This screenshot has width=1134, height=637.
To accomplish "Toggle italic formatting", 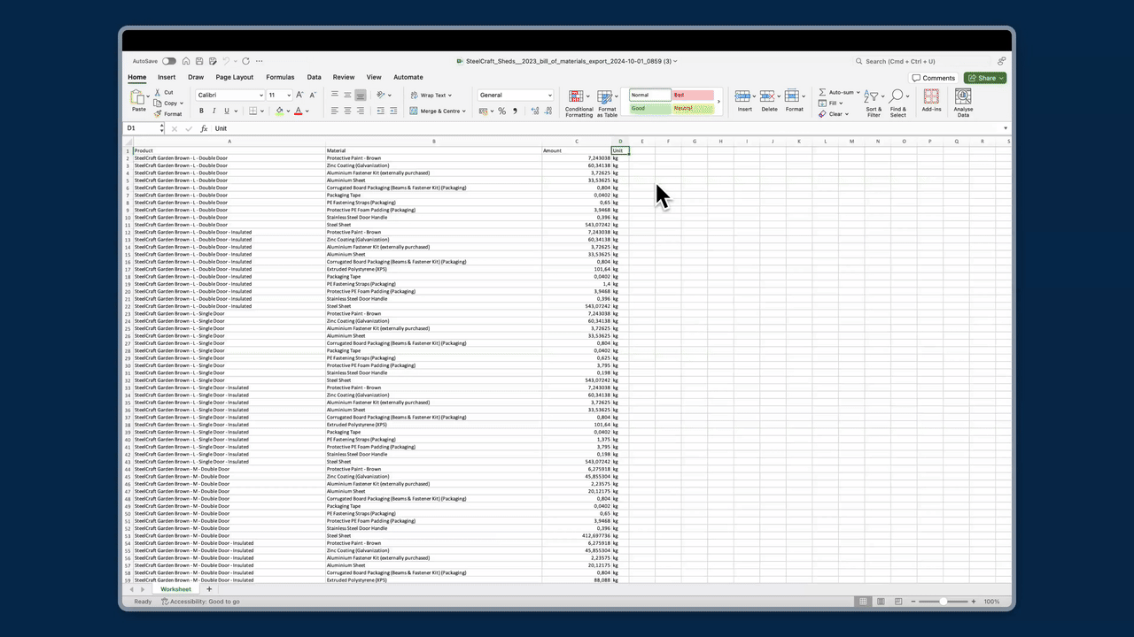I will [x=214, y=111].
